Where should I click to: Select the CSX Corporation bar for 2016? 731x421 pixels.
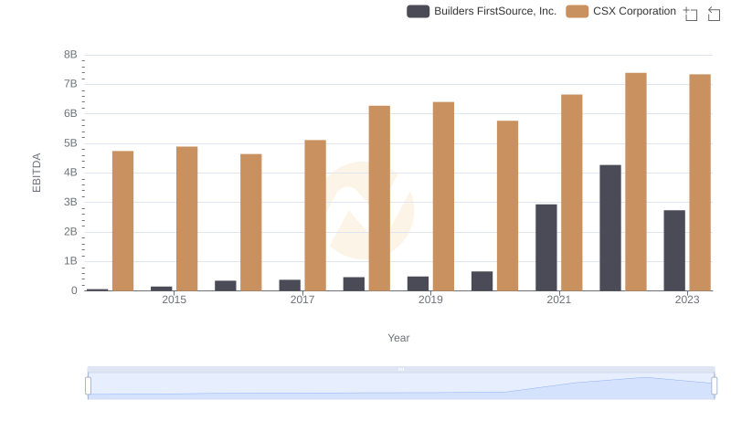[250, 222]
